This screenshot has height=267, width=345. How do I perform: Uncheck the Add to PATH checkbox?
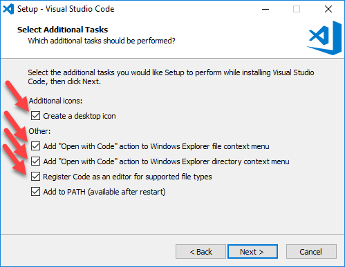point(35,192)
